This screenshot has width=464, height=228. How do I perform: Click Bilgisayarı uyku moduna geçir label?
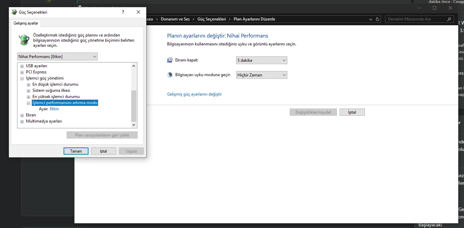[203, 75]
